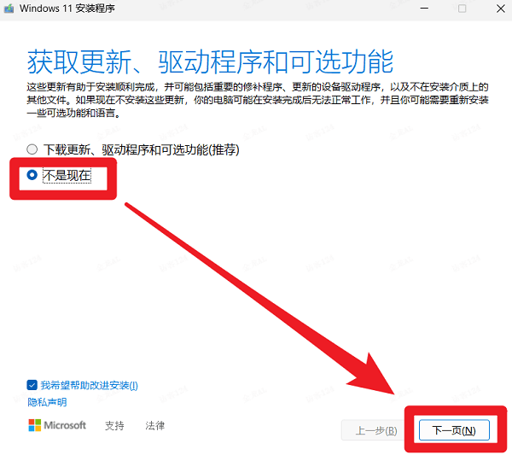
Task: Uncheck the 我希望帮助改进安装 checkbox
Action: click(x=32, y=385)
